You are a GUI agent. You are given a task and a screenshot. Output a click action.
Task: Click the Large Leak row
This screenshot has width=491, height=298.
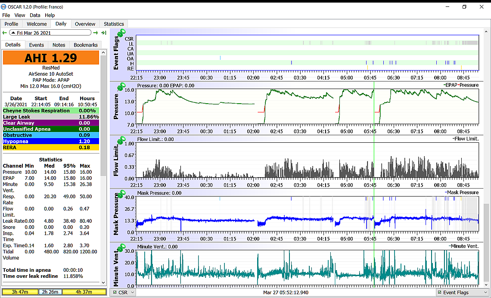pos(51,117)
